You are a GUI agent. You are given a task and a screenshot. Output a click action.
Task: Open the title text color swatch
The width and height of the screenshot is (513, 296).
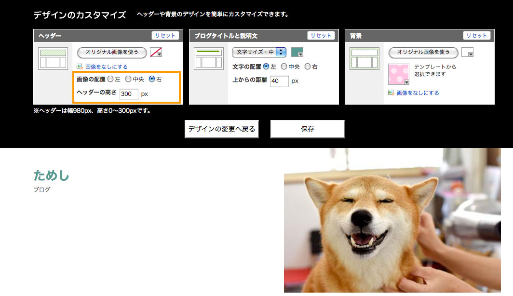coord(297,53)
